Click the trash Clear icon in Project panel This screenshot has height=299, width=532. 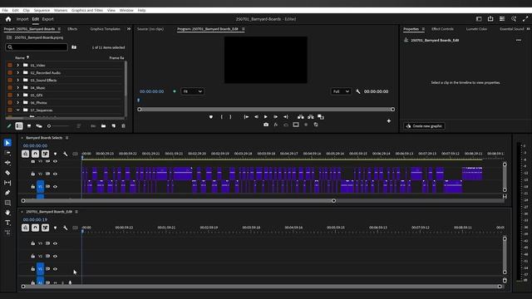coord(124,126)
